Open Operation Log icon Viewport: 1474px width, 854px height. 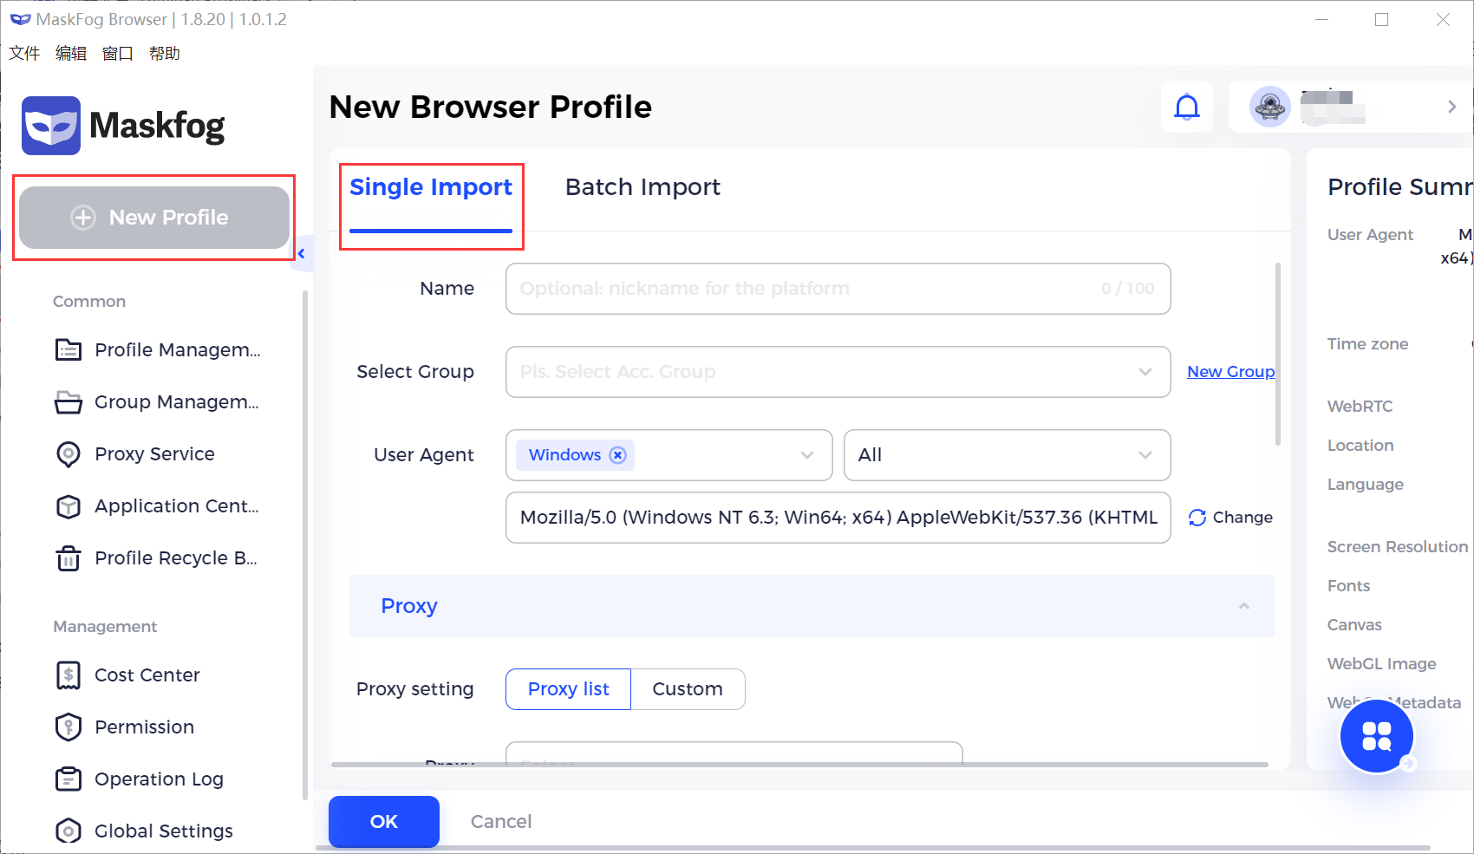(x=68, y=779)
